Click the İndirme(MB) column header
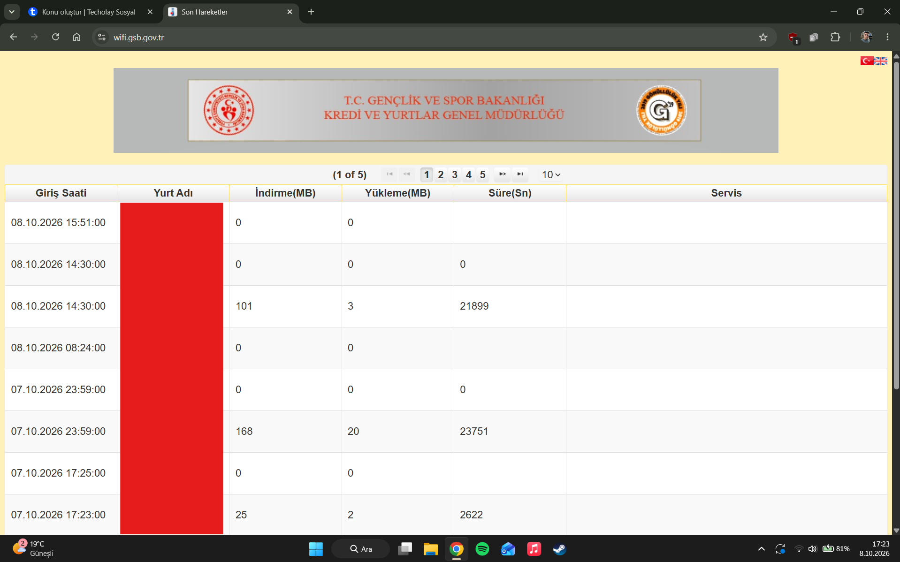The width and height of the screenshot is (900, 562). 285,193
